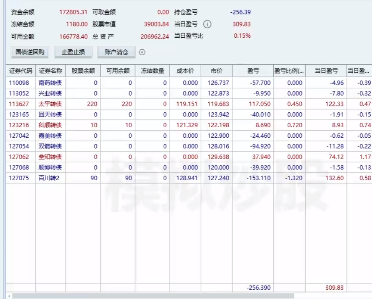Click profit value 117.050
Screen dimensions: 372x299
tap(260, 104)
